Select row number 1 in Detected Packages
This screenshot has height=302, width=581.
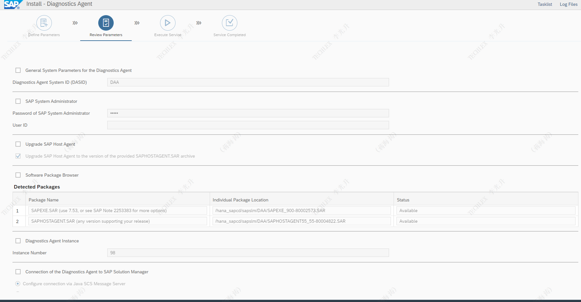coord(17,211)
